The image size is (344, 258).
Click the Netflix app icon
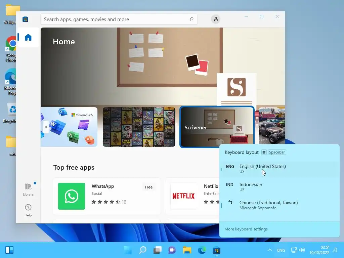point(184,196)
